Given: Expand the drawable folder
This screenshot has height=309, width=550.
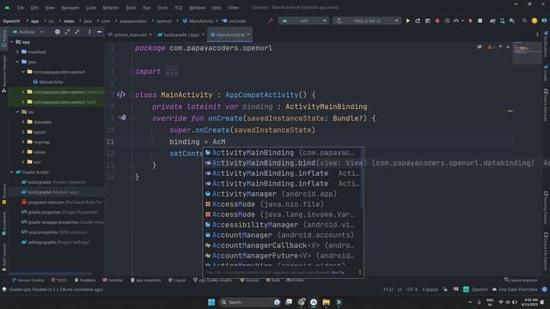Looking at the screenshot, I should coord(23,122).
